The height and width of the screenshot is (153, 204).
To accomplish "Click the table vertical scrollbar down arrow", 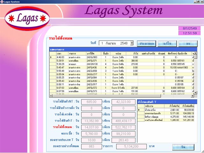I will point(195,92).
